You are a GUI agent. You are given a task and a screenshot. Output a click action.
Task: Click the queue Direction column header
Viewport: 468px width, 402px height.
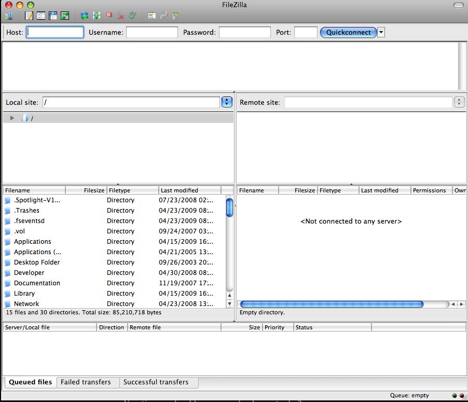click(x=112, y=327)
